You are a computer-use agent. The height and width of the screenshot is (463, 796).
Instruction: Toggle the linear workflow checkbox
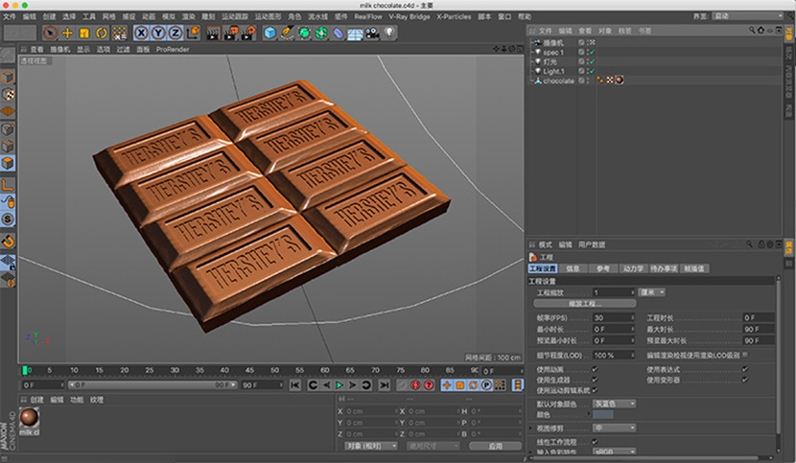(x=595, y=442)
